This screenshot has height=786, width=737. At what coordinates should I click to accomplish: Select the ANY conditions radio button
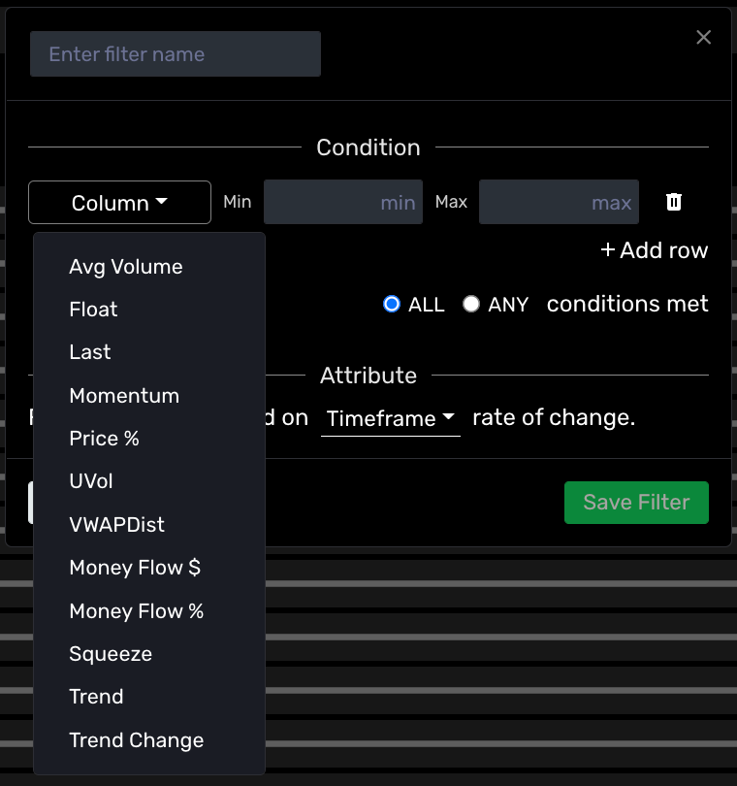[471, 304]
